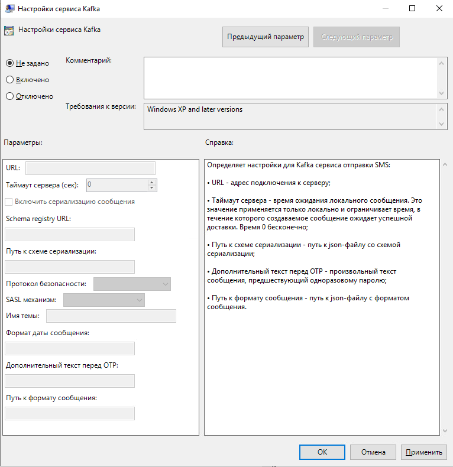Viewport: 453px width, 467px height.
Task: Confirm with the OK button
Action: (322, 452)
